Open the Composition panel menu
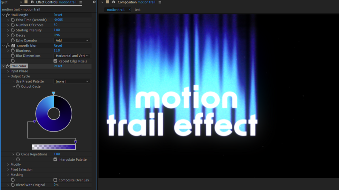This screenshot has width=339, height=190. 160,2
